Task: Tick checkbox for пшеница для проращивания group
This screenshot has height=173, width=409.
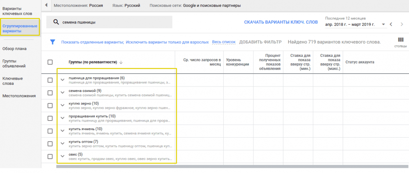Action: 50,80
